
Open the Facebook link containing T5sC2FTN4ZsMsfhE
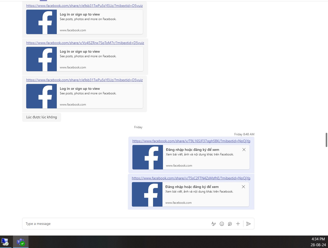tap(191, 178)
